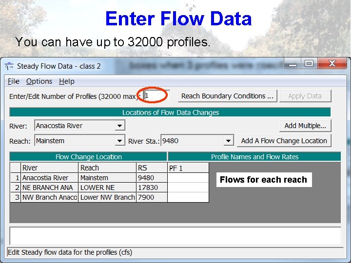The width and height of the screenshot is (351, 263).
Task: Click the Add Multiple button
Action: (x=305, y=126)
